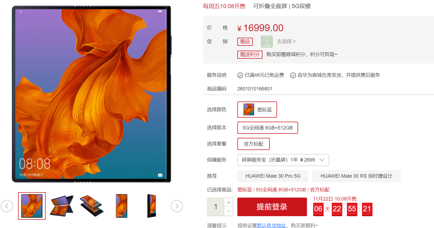Screen dimensions: 434x228
Task: Open the 默认收货地址 link
Action: click(x=271, y=225)
